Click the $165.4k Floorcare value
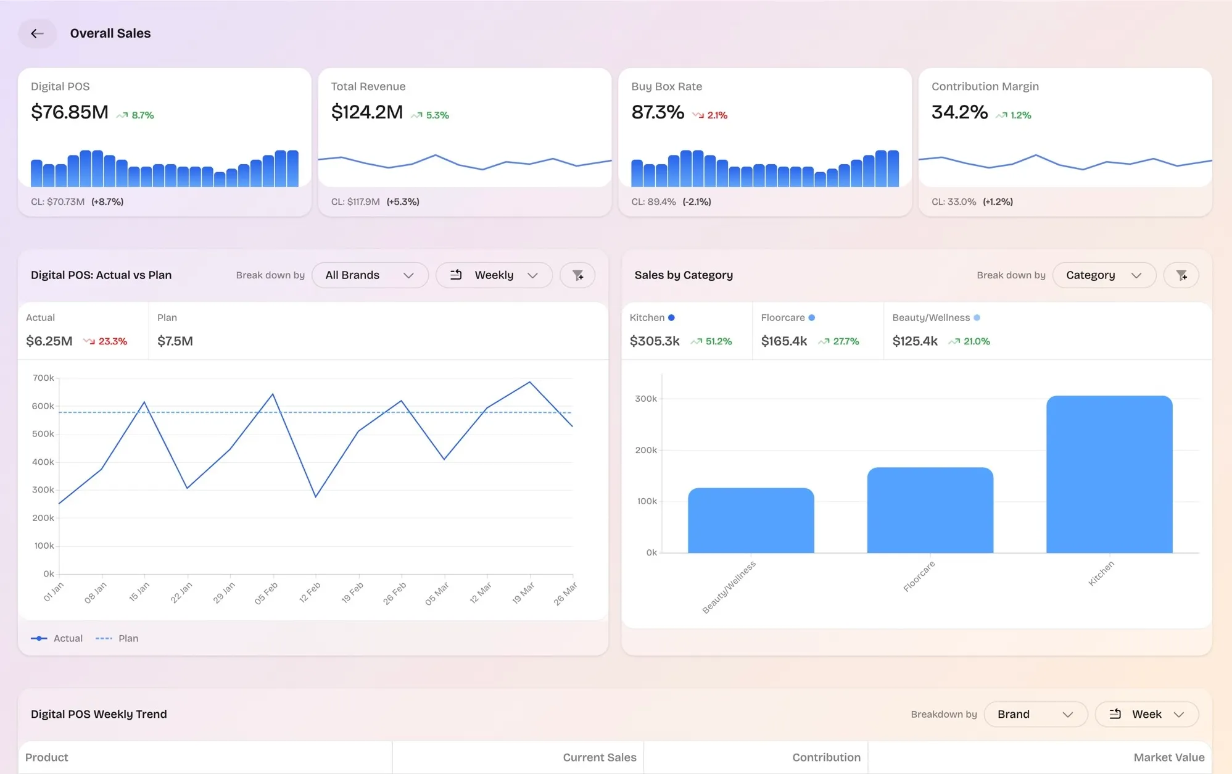The width and height of the screenshot is (1232, 774). pos(784,341)
